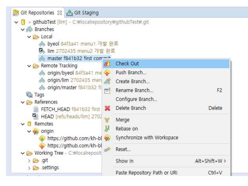Click the Git Staging tab icon
The image size is (248, 186).
[70, 13]
